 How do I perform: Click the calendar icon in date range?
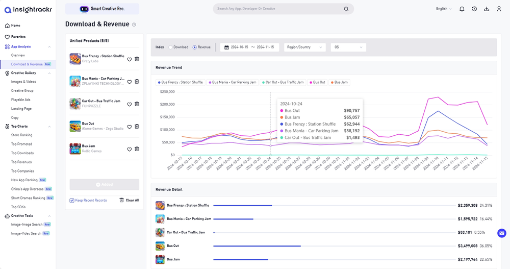coord(227,47)
